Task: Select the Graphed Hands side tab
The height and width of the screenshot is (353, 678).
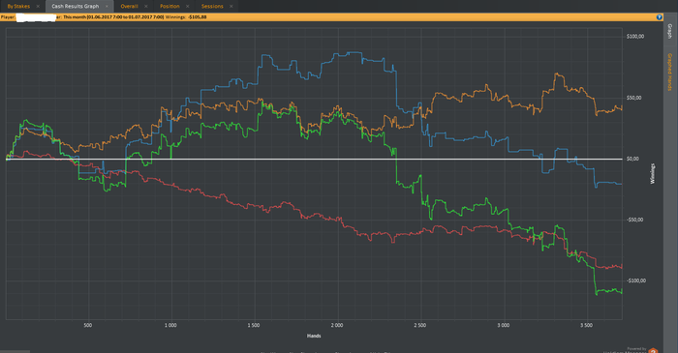Action: 669,73
